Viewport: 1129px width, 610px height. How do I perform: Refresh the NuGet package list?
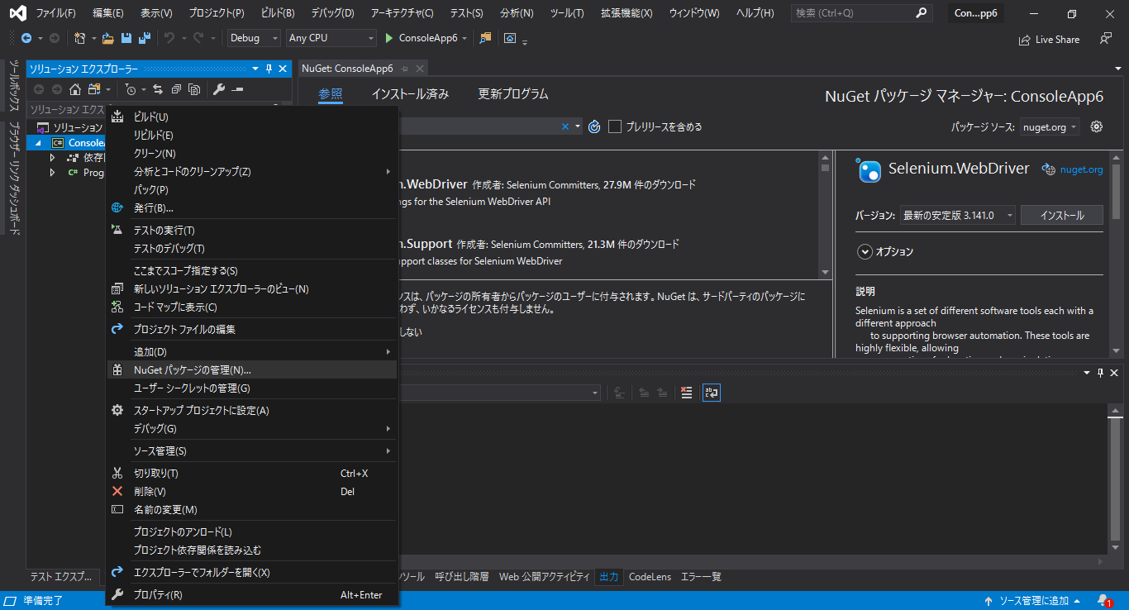point(594,126)
